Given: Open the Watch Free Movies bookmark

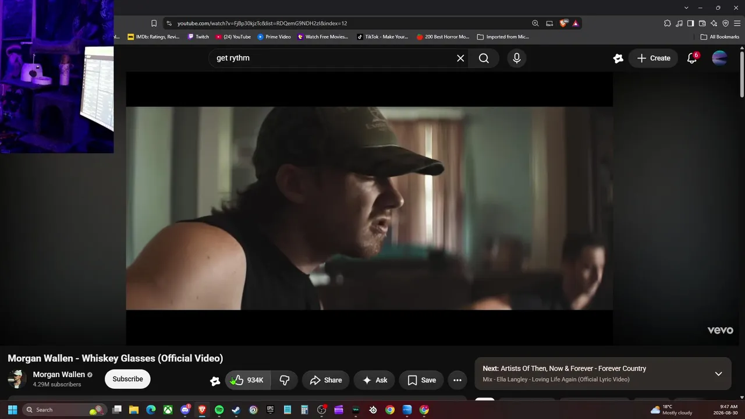Looking at the screenshot, I should (323, 37).
